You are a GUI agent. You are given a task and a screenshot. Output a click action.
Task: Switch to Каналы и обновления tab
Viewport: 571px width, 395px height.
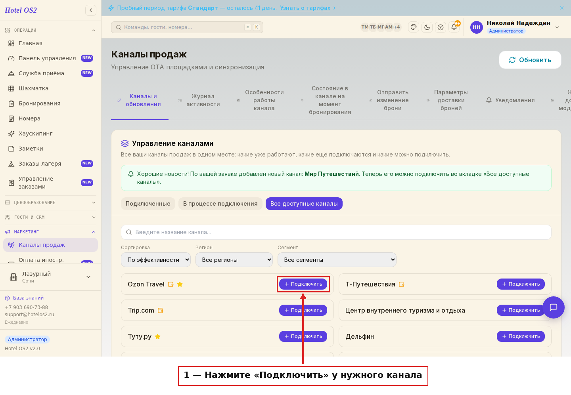click(140, 100)
